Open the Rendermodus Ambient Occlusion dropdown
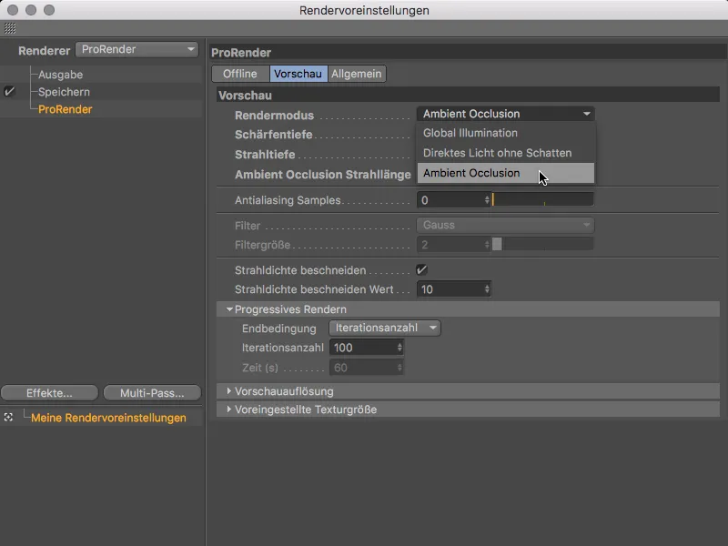 [506, 114]
